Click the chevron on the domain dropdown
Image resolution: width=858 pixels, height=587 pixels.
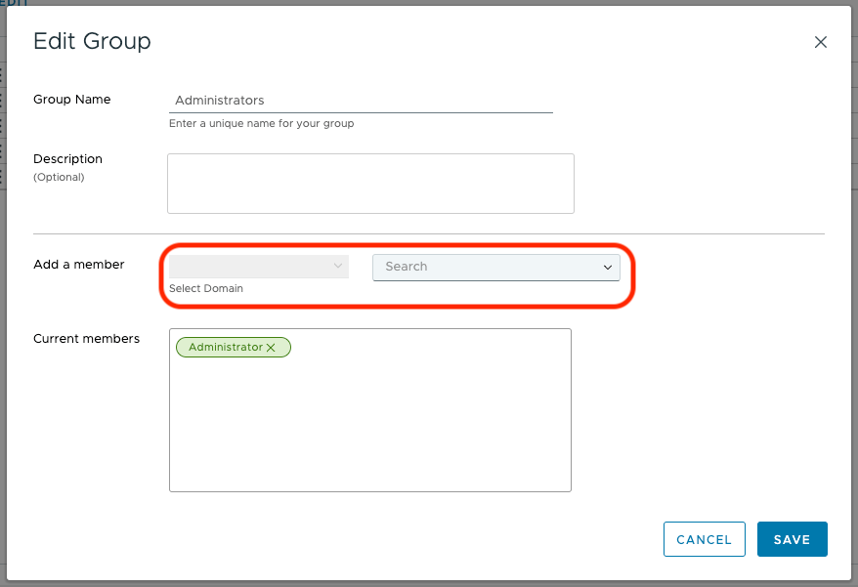(338, 266)
